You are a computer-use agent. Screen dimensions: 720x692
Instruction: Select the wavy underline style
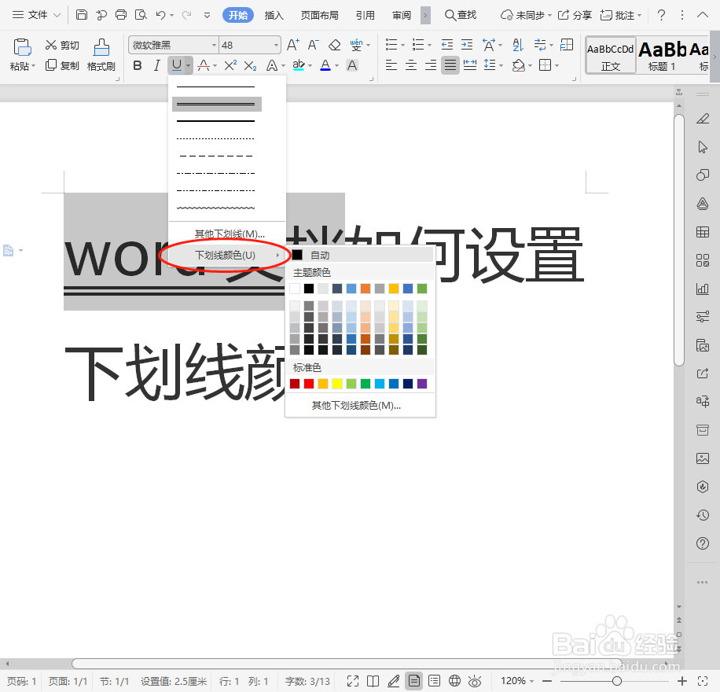click(216, 208)
